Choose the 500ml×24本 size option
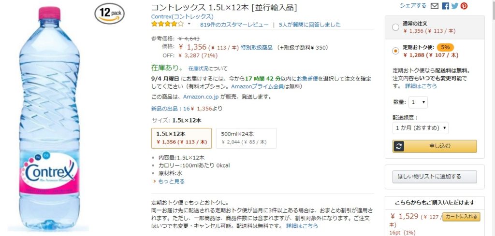 (x=246, y=138)
